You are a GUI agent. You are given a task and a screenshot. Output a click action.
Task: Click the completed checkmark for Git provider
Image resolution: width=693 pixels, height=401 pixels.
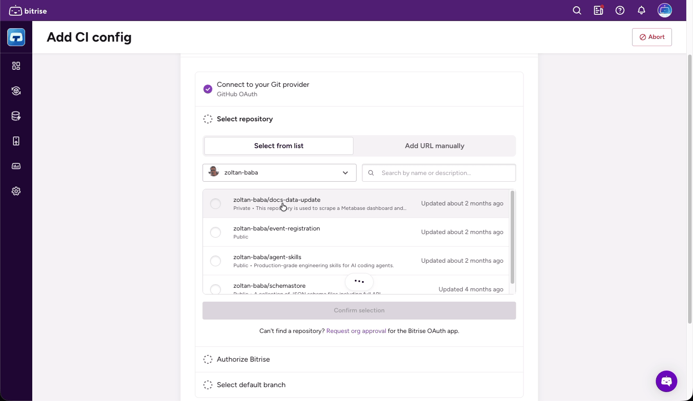[208, 89]
